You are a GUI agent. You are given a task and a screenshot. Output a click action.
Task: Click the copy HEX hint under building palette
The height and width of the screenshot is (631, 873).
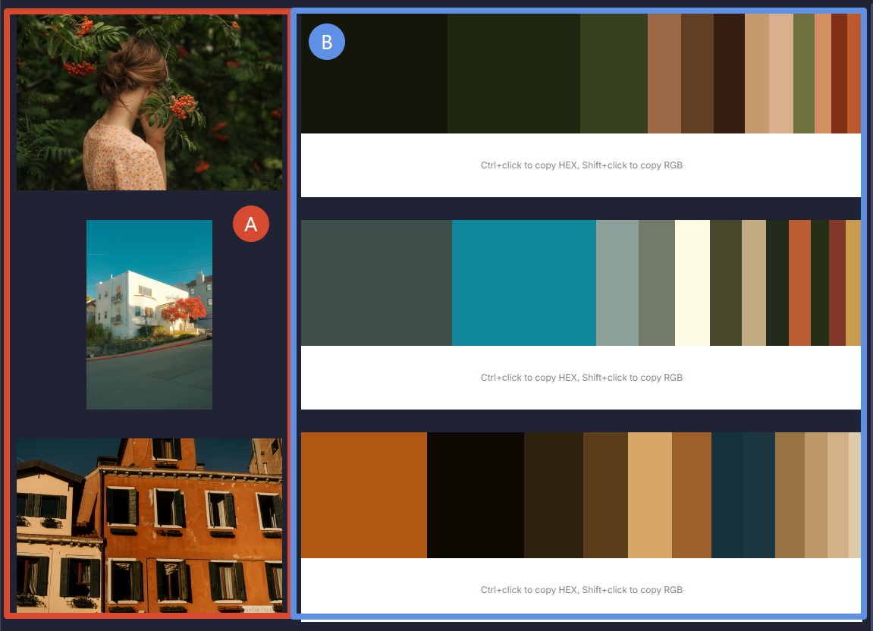click(x=581, y=590)
